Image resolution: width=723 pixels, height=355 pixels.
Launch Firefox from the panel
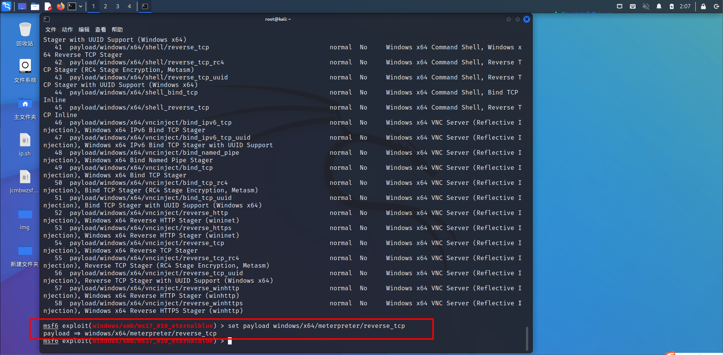click(60, 6)
